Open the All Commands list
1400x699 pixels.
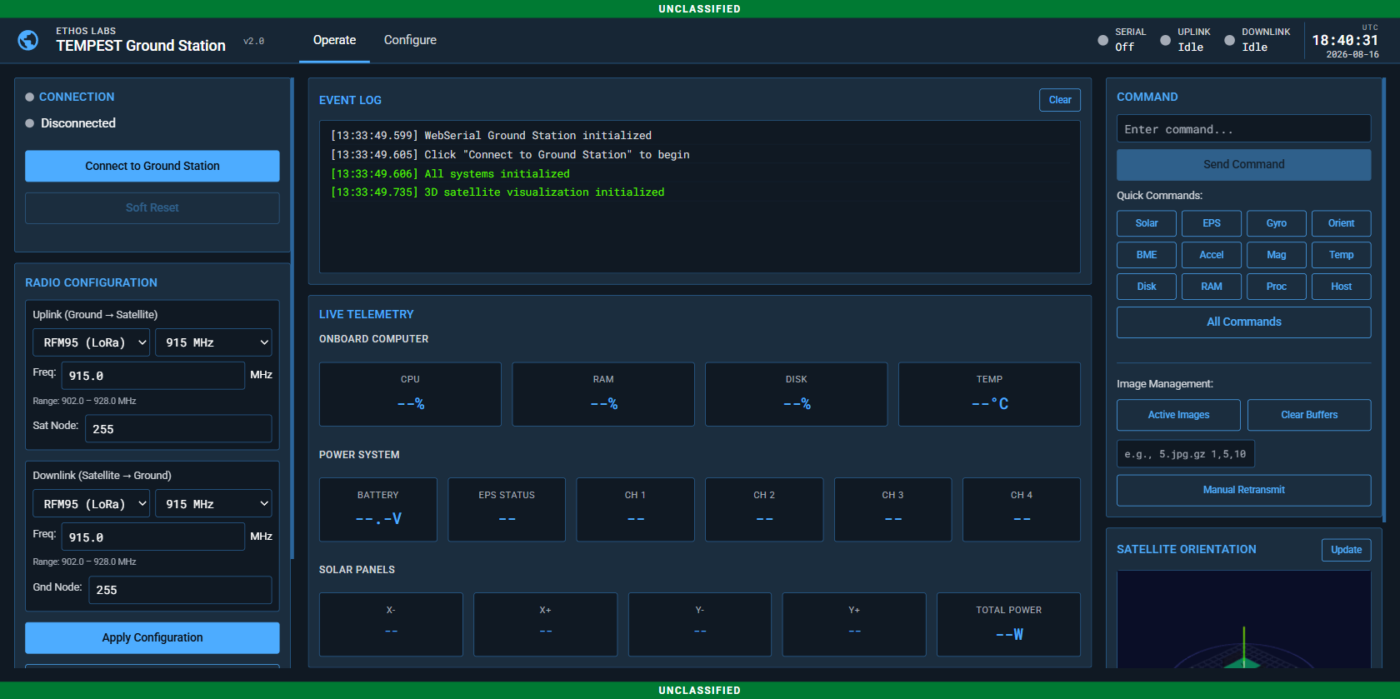coord(1243,322)
